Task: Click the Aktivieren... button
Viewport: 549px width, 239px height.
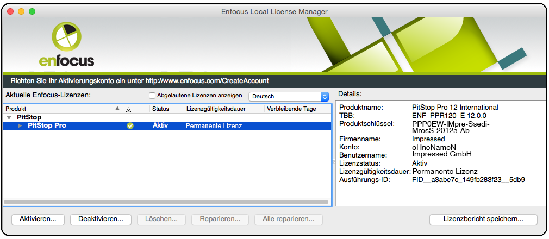Action: point(38,219)
